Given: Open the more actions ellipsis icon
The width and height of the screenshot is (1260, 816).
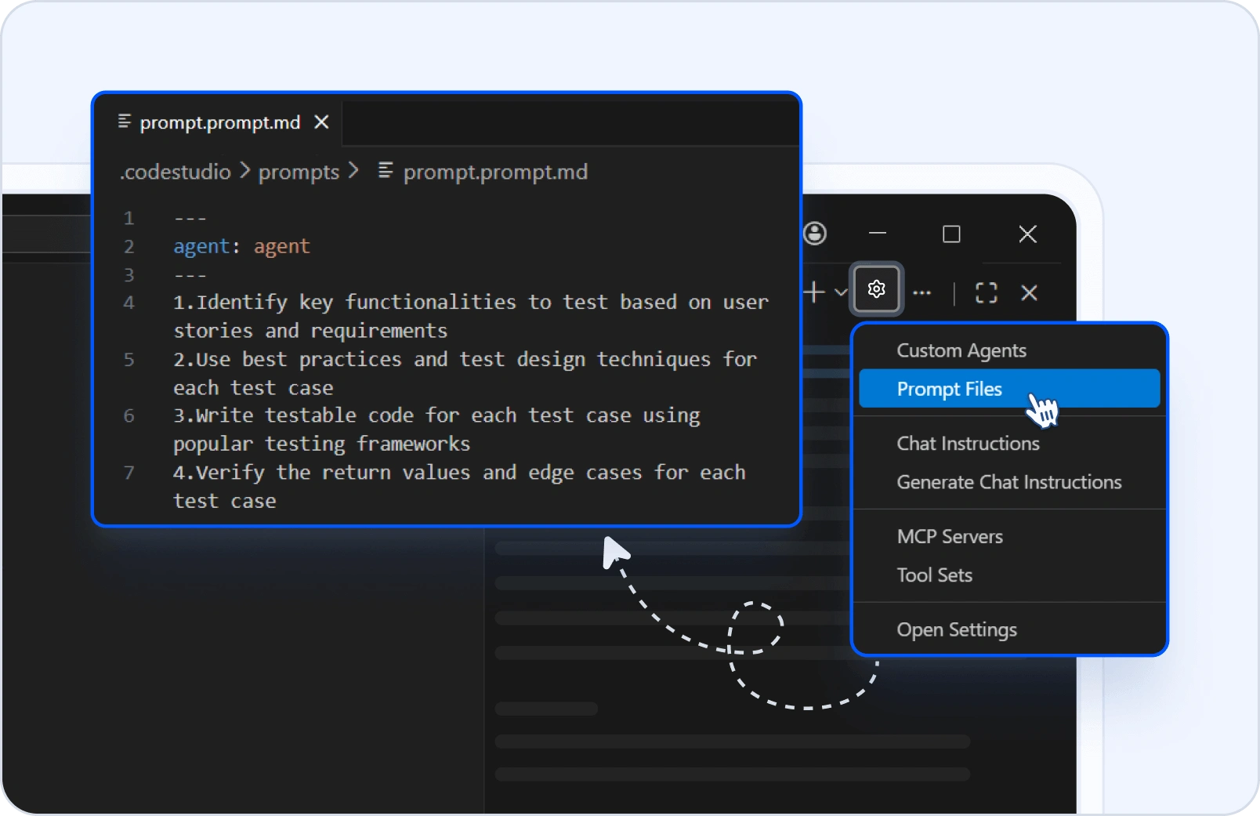Looking at the screenshot, I should [x=922, y=292].
